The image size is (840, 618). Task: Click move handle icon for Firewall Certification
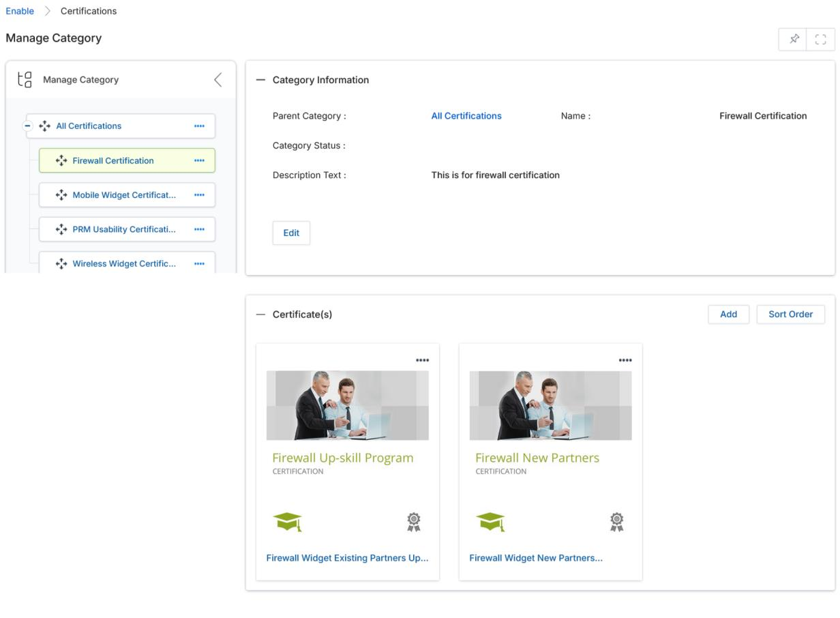point(61,161)
